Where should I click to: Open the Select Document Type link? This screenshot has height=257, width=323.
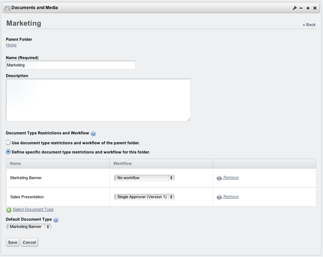33,209
